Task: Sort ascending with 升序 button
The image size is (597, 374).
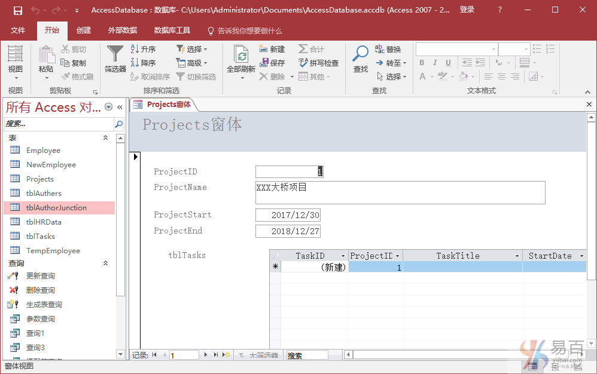Action: [x=143, y=49]
